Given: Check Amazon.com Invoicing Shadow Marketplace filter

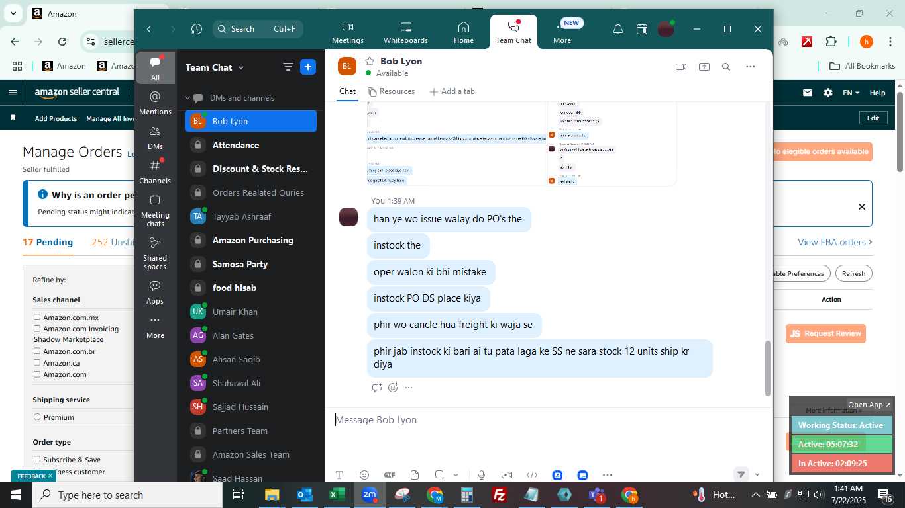Looking at the screenshot, I should point(37,329).
